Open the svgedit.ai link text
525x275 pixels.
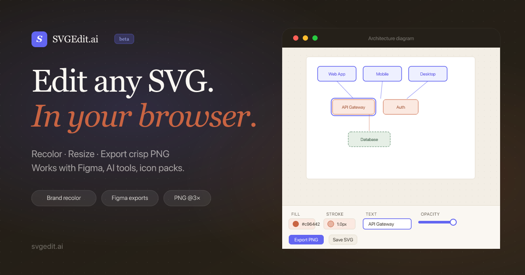tap(47, 246)
